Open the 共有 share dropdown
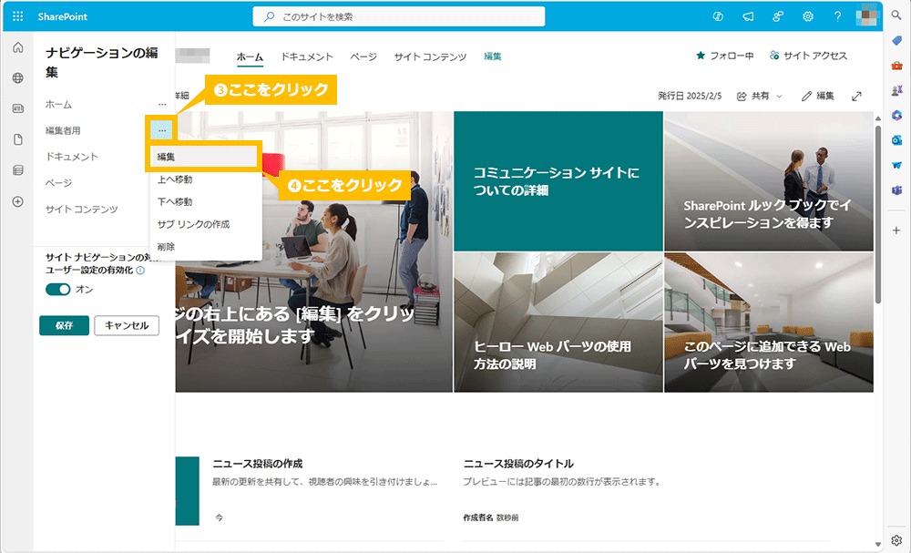The height and width of the screenshot is (553, 911). [x=760, y=96]
